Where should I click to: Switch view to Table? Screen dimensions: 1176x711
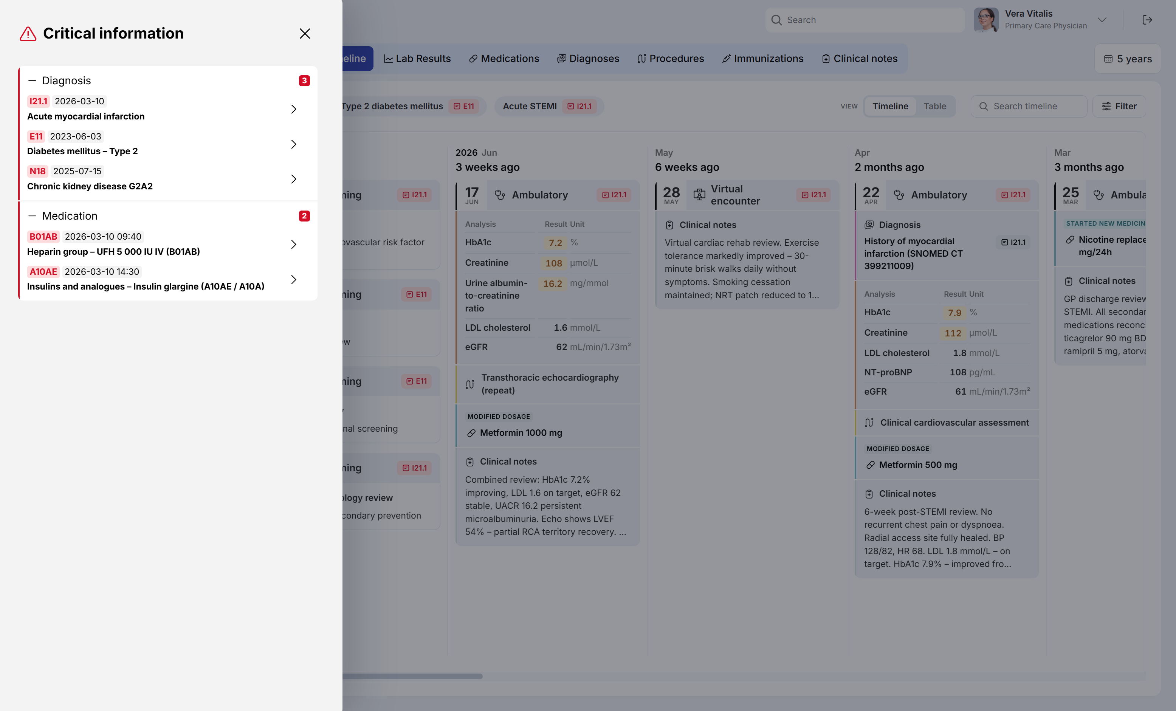[934, 107]
